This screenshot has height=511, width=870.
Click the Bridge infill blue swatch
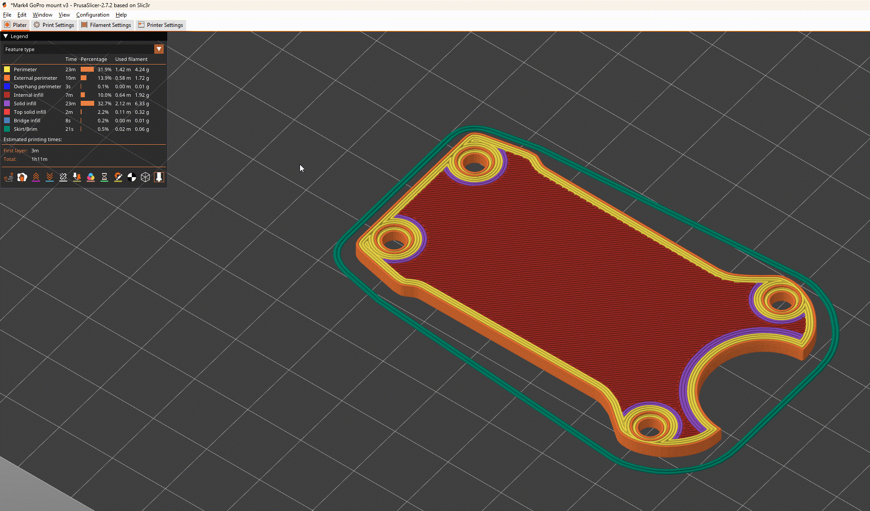tap(7, 121)
